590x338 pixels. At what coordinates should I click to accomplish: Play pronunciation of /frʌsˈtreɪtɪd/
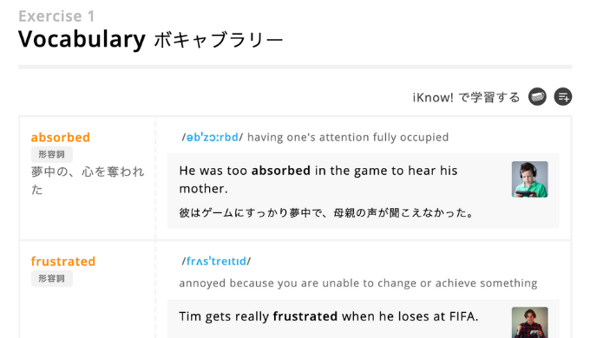coord(216,261)
